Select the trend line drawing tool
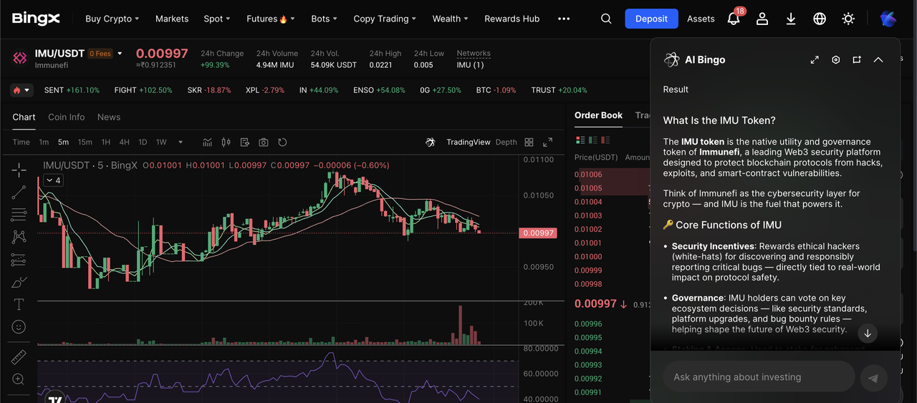The height and width of the screenshot is (403, 917). click(19, 191)
